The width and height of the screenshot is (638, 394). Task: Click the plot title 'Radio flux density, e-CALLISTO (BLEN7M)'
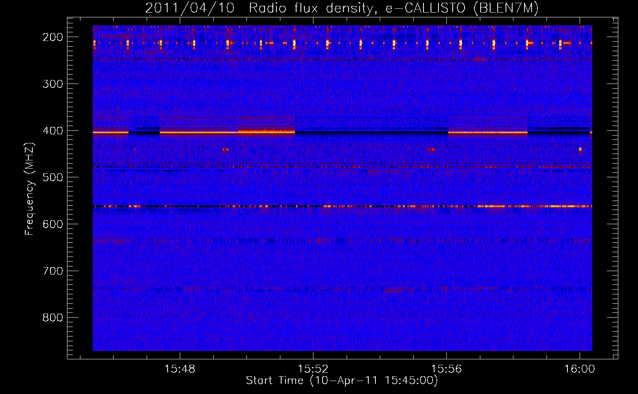(394, 8)
